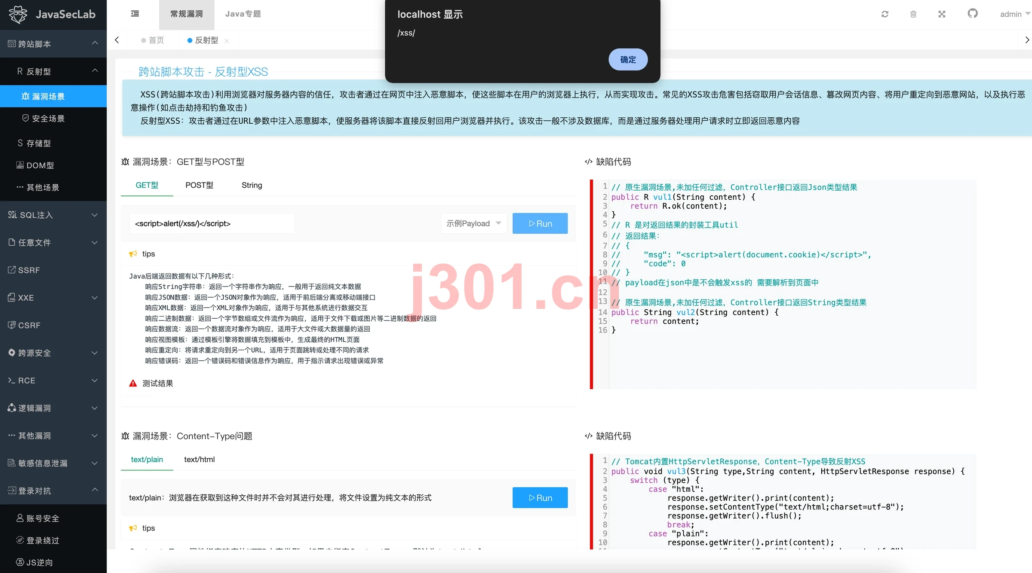Click the refresh icon in top bar
The height and width of the screenshot is (573, 1032).
click(885, 14)
